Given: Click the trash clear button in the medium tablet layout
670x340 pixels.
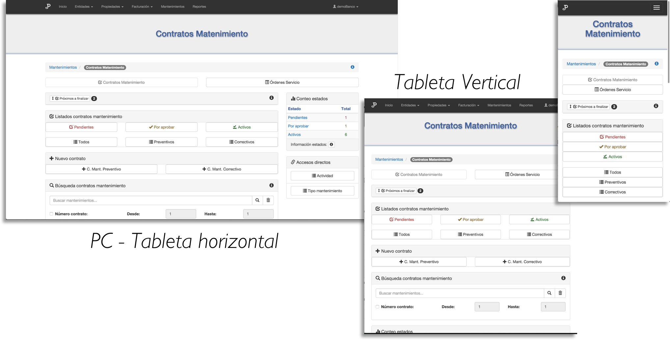Looking at the screenshot, I should [x=560, y=293].
